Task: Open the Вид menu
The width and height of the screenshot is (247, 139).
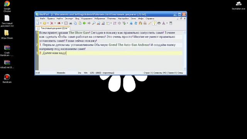Action: coord(77,19)
